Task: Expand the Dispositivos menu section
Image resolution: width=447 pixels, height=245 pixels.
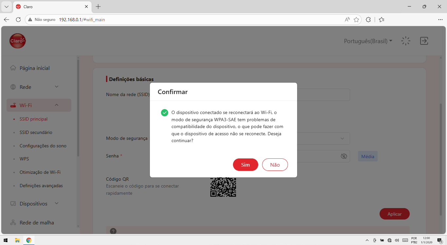Action: click(x=39, y=204)
